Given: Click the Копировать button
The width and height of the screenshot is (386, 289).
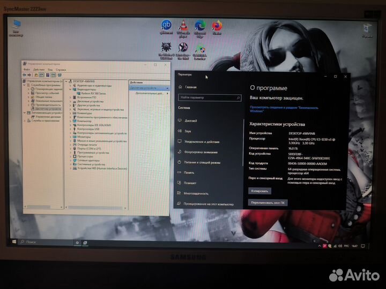Looking at the screenshot, I should click(x=260, y=191).
